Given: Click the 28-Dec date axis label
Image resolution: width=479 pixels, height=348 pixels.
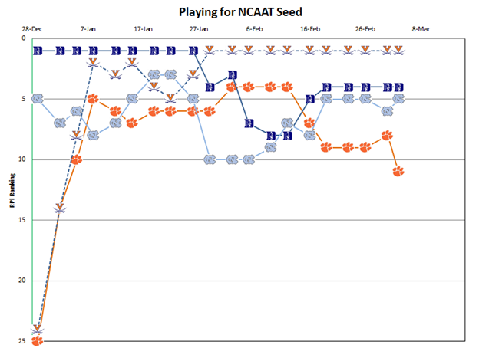Looking at the screenshot, I should click(x=34, y=28).
